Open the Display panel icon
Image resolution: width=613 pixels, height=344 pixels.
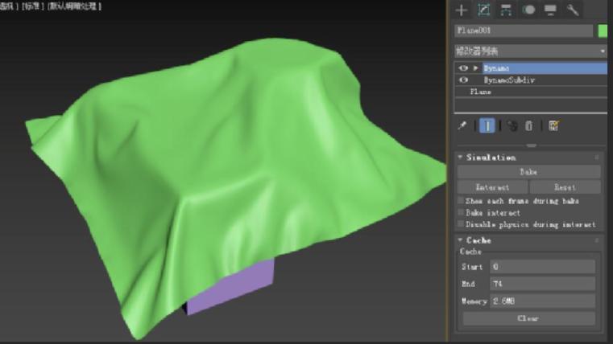pos(550,10)
